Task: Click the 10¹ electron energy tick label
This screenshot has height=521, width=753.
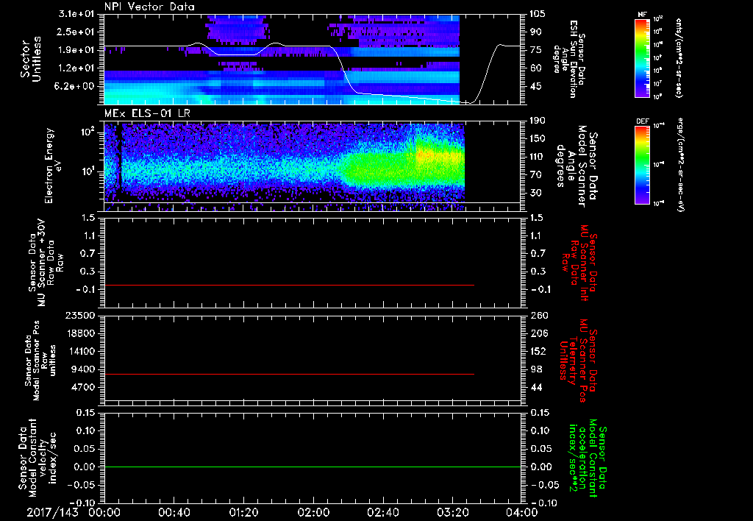Action: point(87,171)
